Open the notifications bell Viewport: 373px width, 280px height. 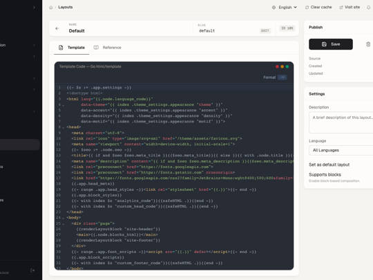click(x=368, y=8)
